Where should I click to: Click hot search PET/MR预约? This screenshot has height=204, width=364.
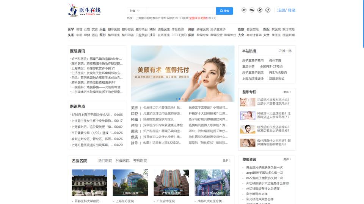pos(278,73)
